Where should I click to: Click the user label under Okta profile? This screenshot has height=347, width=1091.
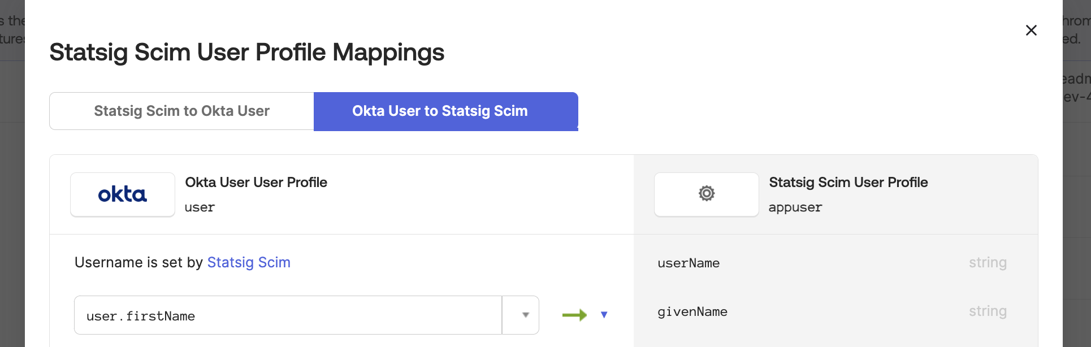click(200, 208)
